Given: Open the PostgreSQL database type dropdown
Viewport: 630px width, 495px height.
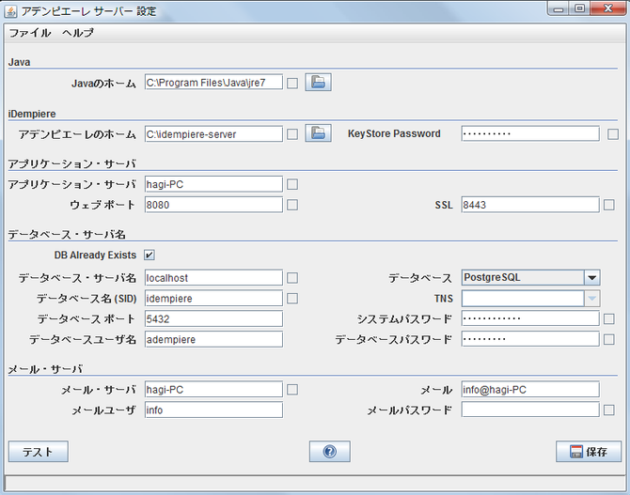Looking at the screenshot, I should (591, 277).
